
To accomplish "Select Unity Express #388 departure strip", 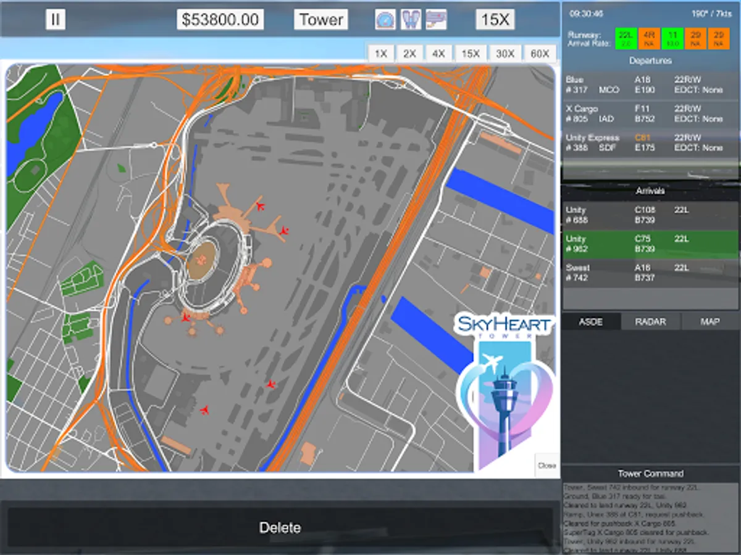I will 650,143.
